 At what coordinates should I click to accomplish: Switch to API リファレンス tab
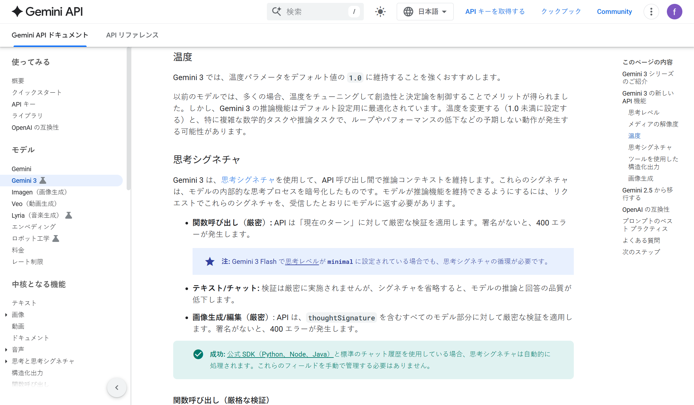[x=132, y=35]
